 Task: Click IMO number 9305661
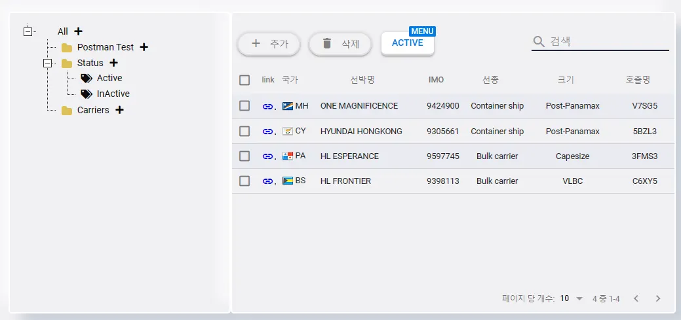tap(443, 131)
